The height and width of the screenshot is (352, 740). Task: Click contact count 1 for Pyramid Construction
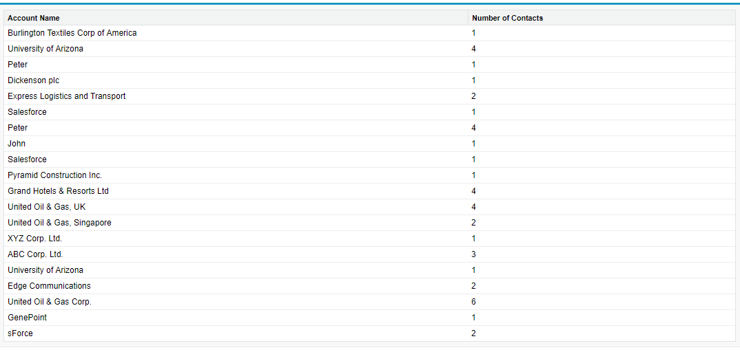click(x=473, y=175)
